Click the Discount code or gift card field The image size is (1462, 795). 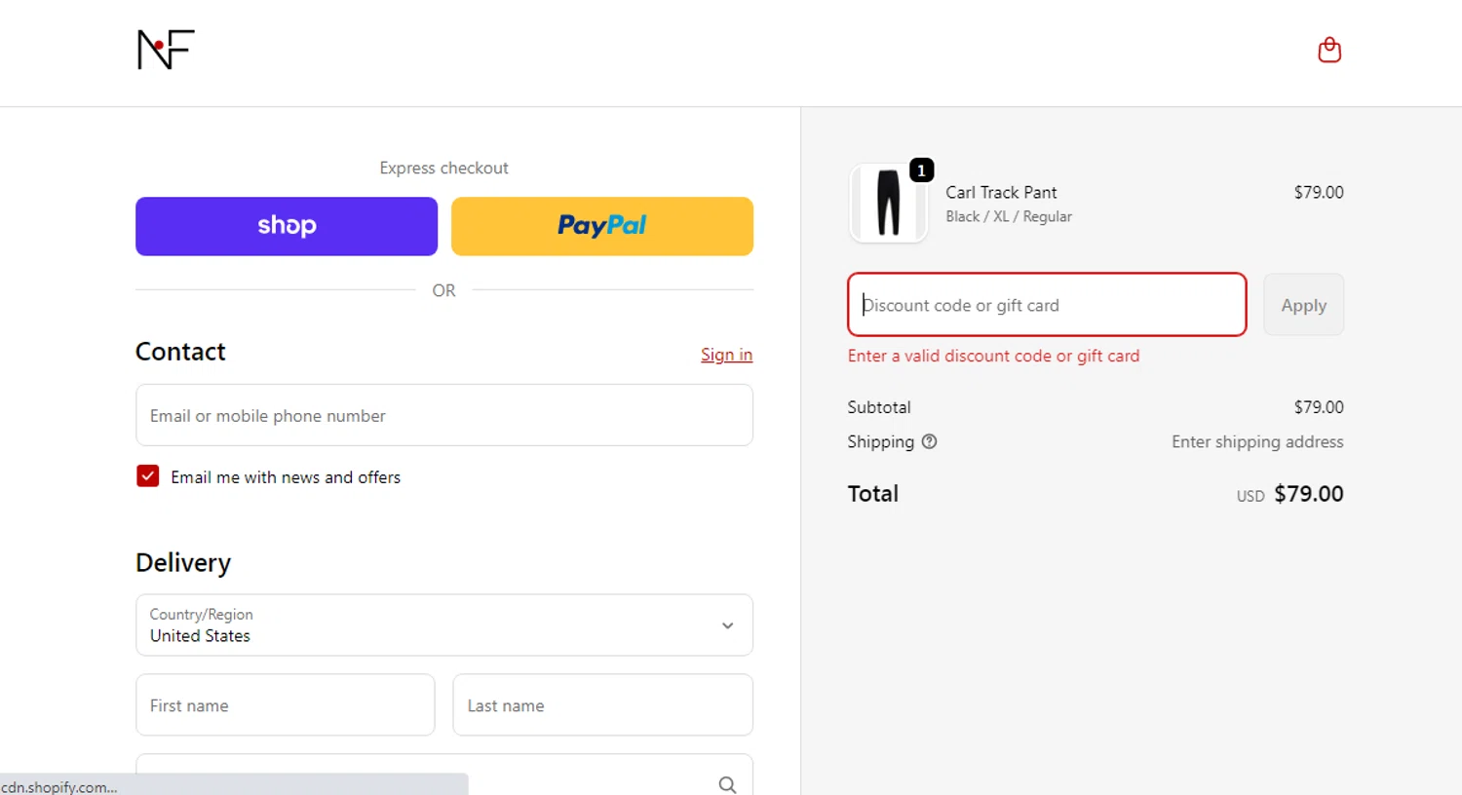point(1047,305)
